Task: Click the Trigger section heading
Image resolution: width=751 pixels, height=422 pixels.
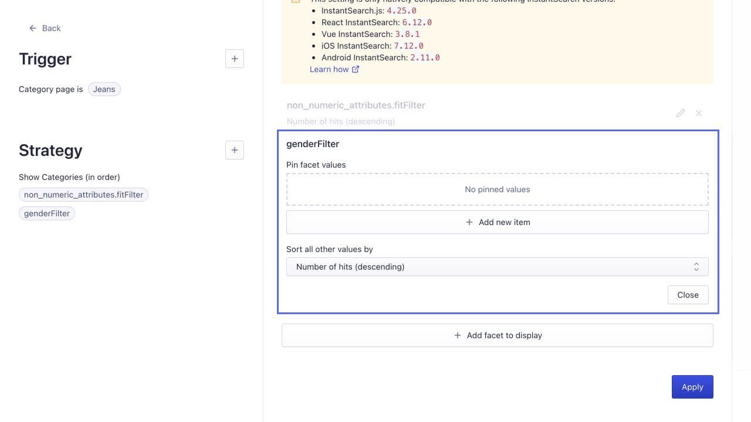Action: point(45,59)
